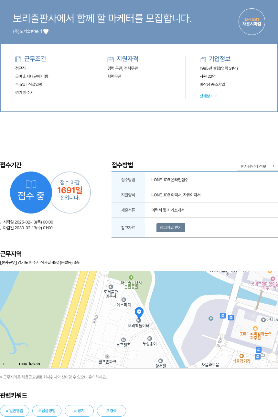The image size is (278, 417).
Task: Select the # 경기 keyword tag
Action: 79,411
